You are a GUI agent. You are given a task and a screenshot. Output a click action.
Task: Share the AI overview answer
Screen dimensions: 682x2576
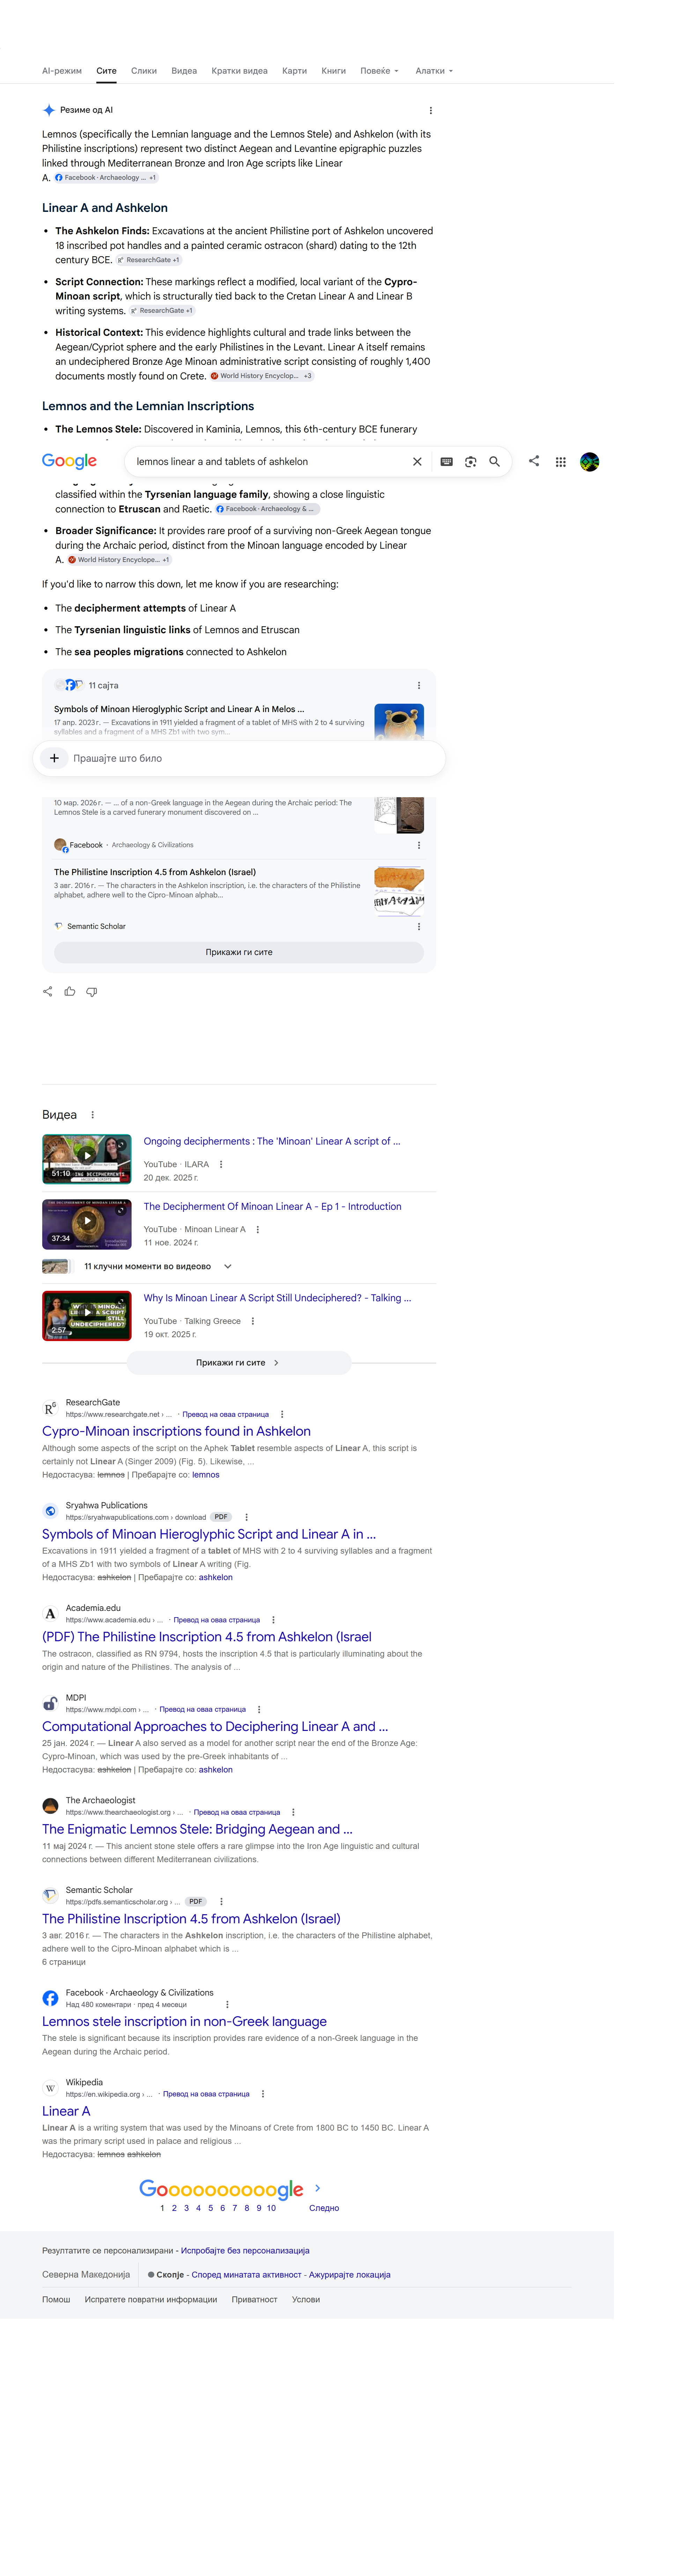coord(48,992)
